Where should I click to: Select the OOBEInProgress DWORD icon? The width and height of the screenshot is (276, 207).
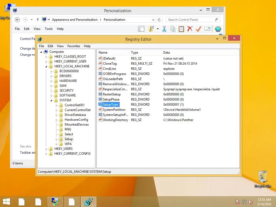[x=100, y=74]
